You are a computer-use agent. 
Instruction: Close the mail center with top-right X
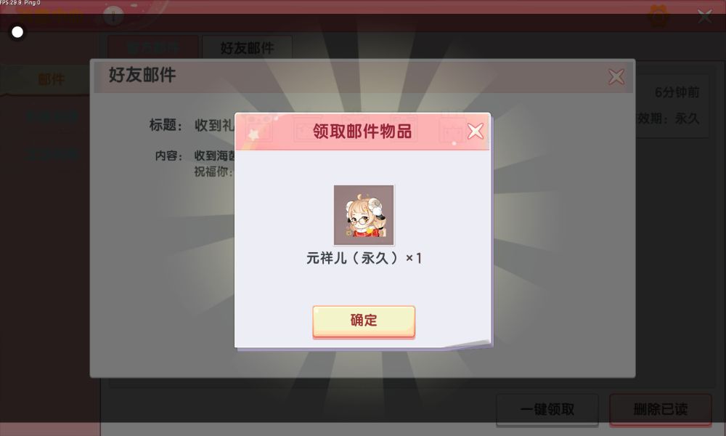pyautogui.click(x=705, y=17)
